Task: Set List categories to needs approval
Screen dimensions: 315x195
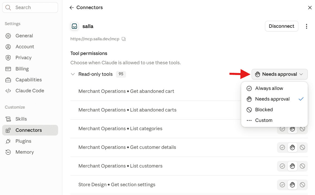Action: [292, 129]
